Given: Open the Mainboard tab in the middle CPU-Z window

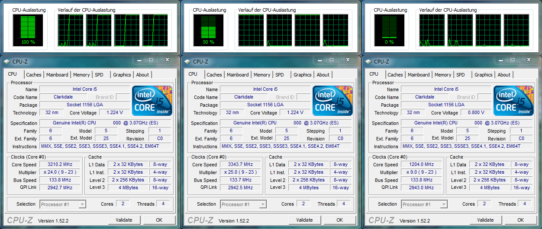Looking at the screenshot, I should pos(238,75).
